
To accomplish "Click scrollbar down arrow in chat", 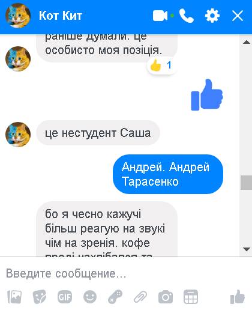I will pyautogui.click(x=246, y=249).
